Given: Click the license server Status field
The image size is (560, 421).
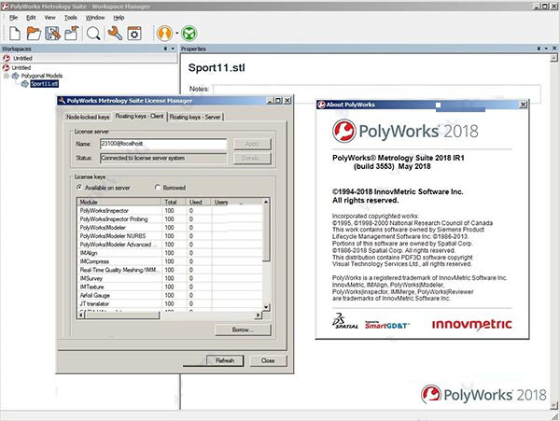Looking at the screenshot, I should coord(163,158).
